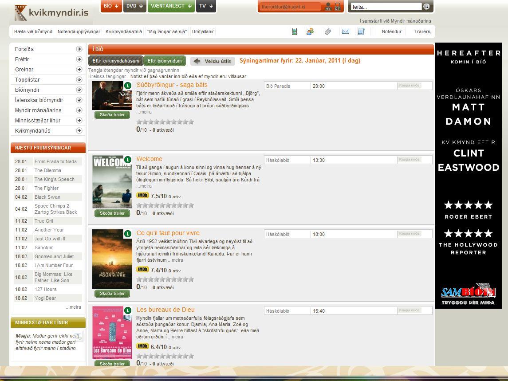Viewport: 508px width, 381px height.
Task: Click Skoða trailer button for Welcome
Action: [112, 213]
